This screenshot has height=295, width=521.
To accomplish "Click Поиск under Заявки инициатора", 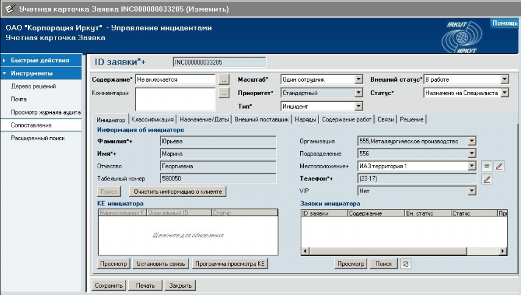I will (384, 264).
